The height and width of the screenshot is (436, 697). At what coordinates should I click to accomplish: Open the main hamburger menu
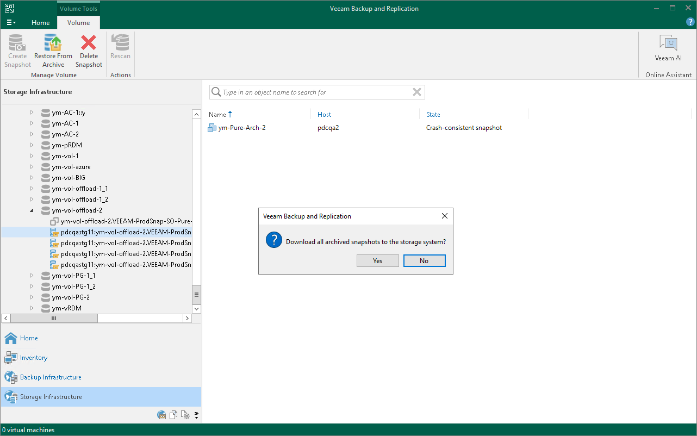[x=11, y=23]
